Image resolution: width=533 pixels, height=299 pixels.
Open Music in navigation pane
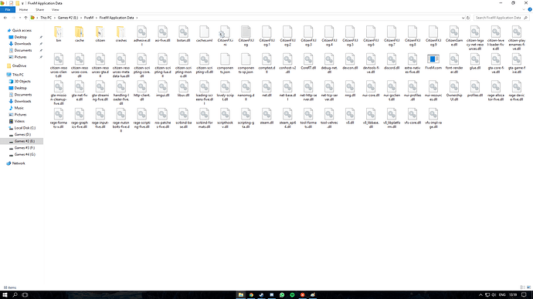coord(19,108)
